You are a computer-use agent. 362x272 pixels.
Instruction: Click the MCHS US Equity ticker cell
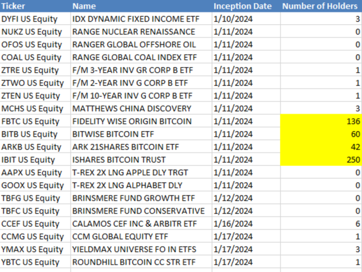(35, 108)
